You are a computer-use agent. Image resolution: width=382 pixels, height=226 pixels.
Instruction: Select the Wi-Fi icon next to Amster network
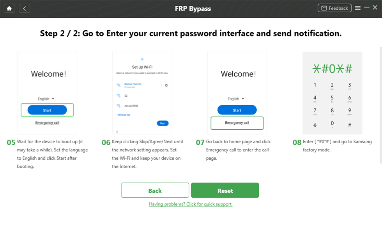pyautogui.click(x=118, y=105)
